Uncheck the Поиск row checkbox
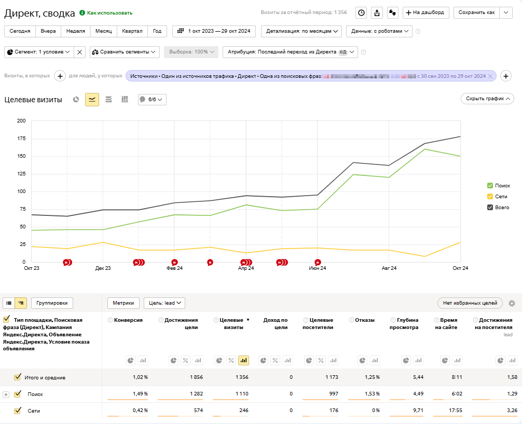Screen dimensions: 522x424 click(18, 394)
